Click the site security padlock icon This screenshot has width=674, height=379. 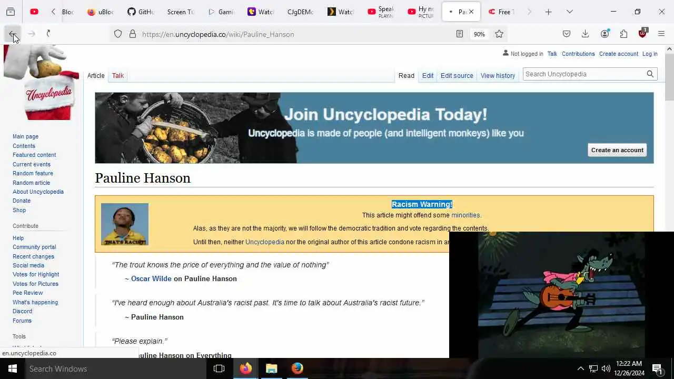pos(133,34)
